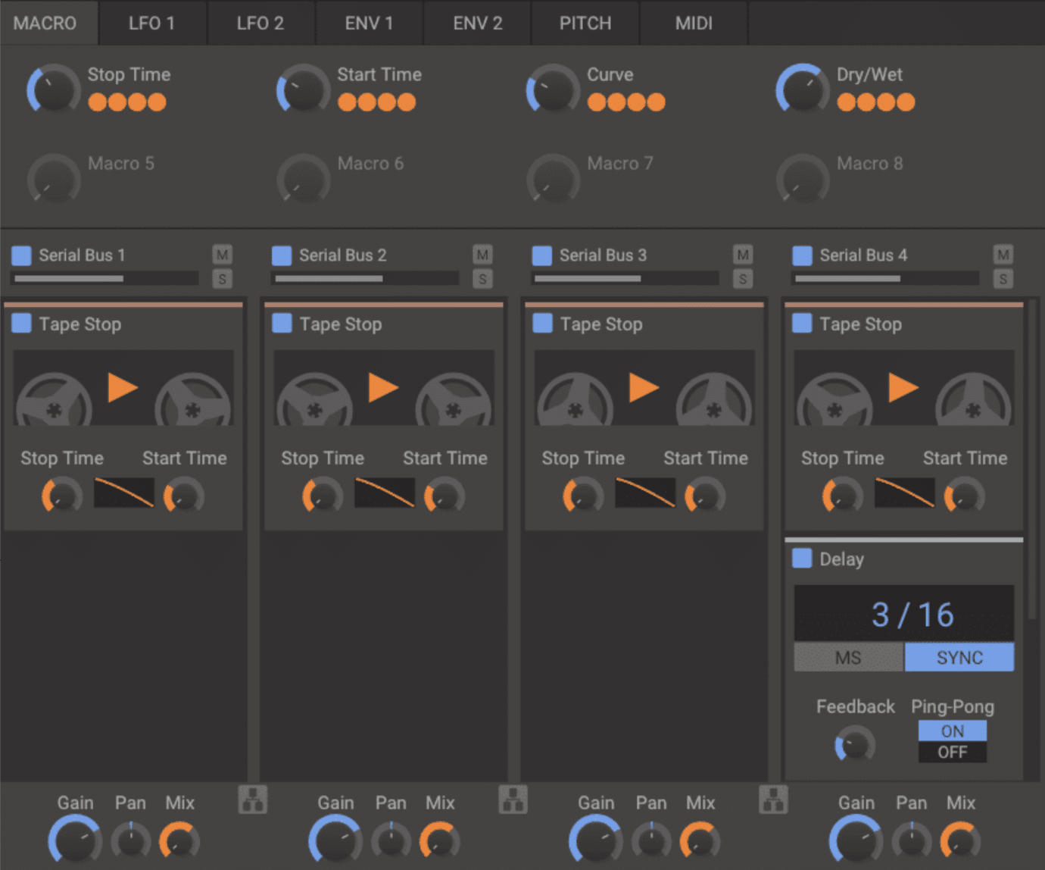Switch to the ENV 1 tab

click(x=369, y=23)
